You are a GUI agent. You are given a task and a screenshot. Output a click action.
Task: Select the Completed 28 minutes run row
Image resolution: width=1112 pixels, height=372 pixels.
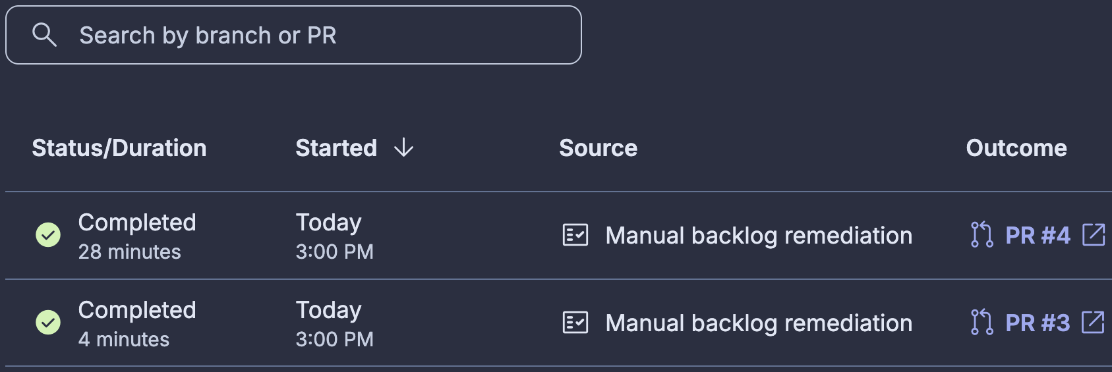pyautogui.click(x=558, y=236)
